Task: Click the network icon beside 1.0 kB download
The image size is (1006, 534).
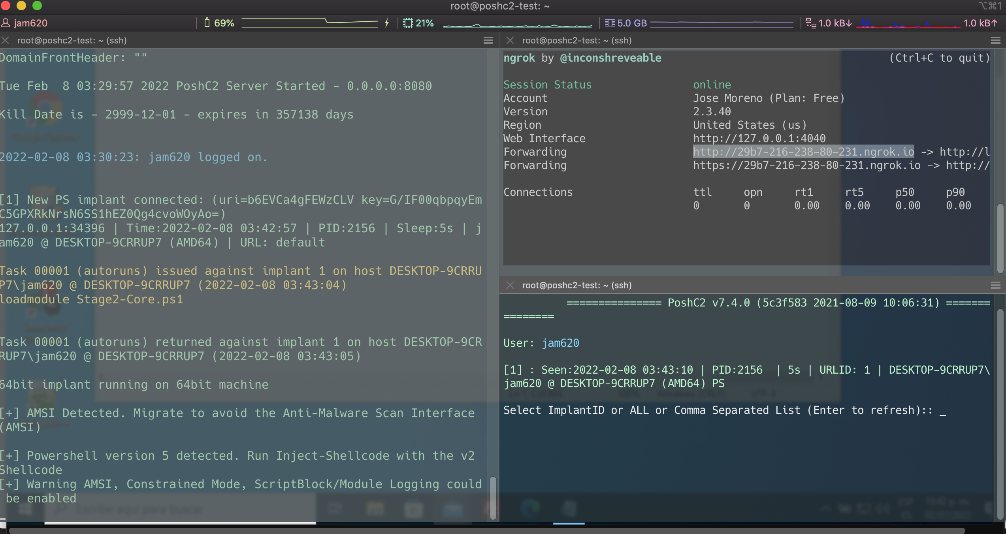Action: 811,23
